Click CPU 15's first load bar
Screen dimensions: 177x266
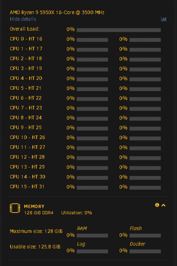pos(92,188)
